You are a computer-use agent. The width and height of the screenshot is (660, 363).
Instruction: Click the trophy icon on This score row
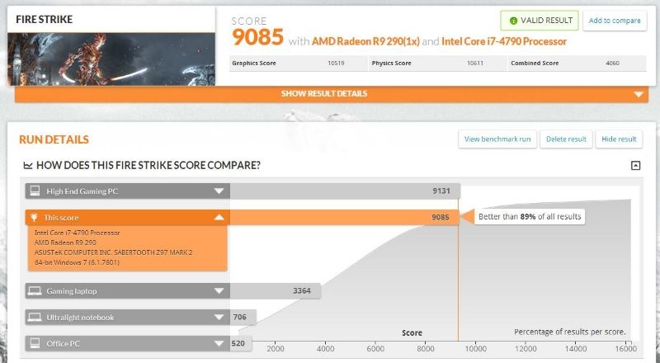point(35,218)
